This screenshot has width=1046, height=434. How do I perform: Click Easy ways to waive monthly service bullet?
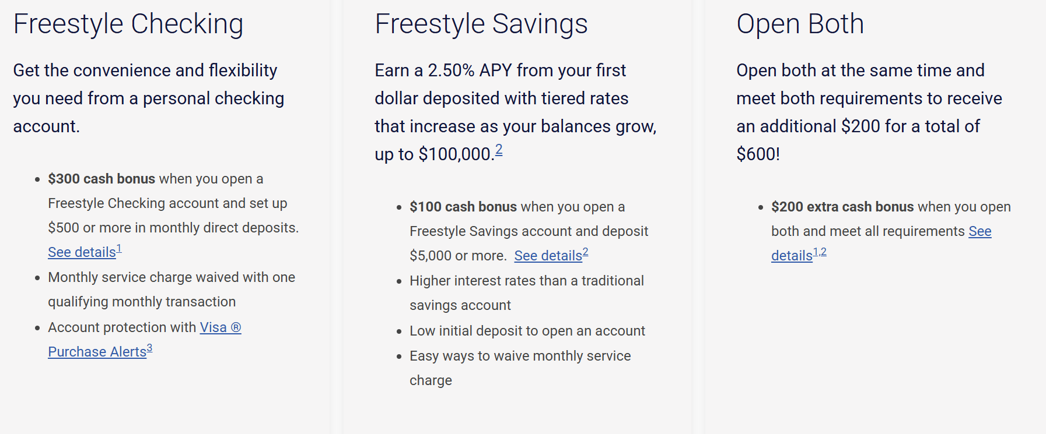point(520,368)
